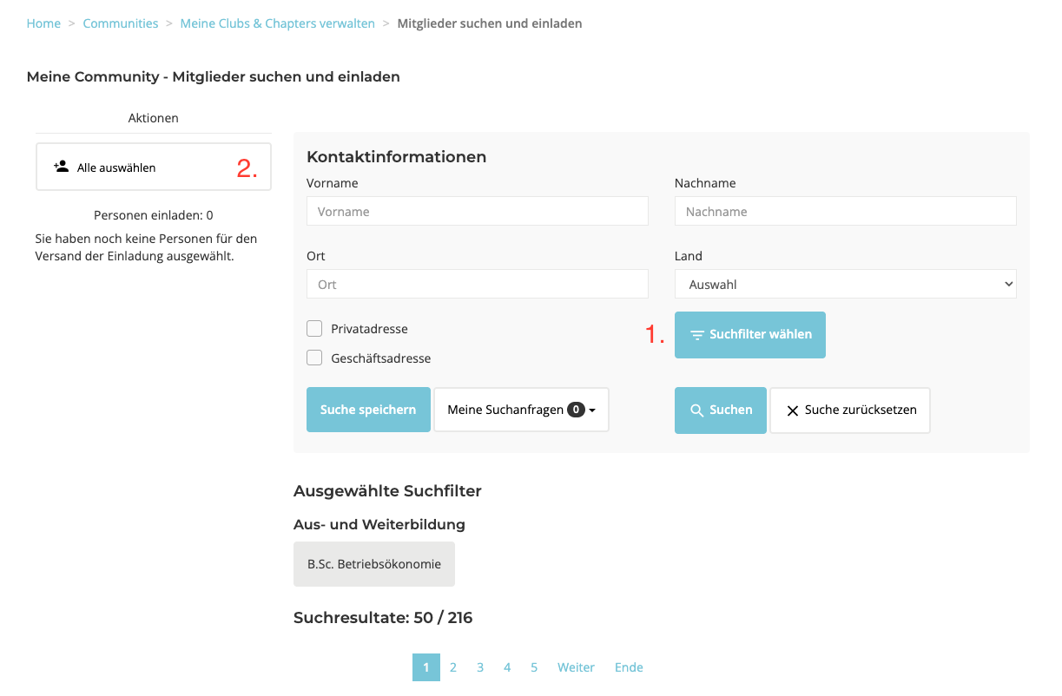
Task: Focus the Vorname text field
Action: (x=477, y=211)
